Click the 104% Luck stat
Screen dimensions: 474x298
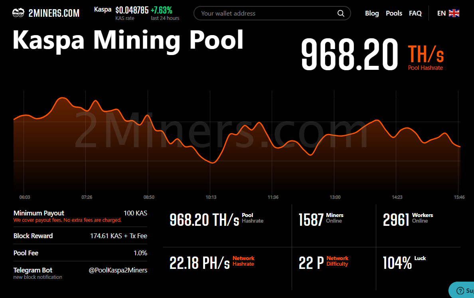(x=404, y=262)
